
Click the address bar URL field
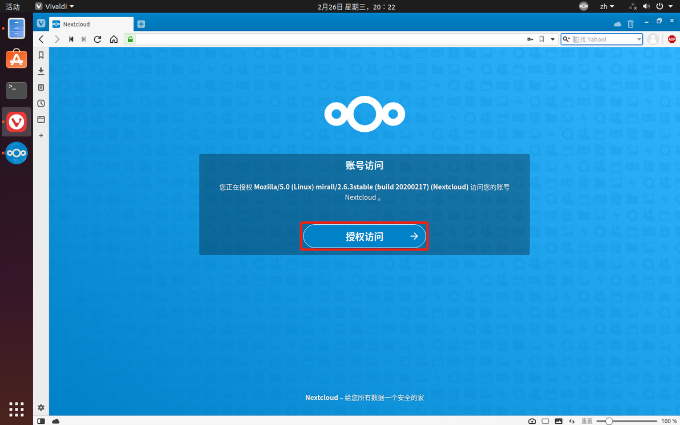pos(330,39)
